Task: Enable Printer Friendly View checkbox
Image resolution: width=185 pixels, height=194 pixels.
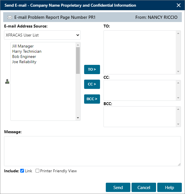Action: (x=38, y=171)
